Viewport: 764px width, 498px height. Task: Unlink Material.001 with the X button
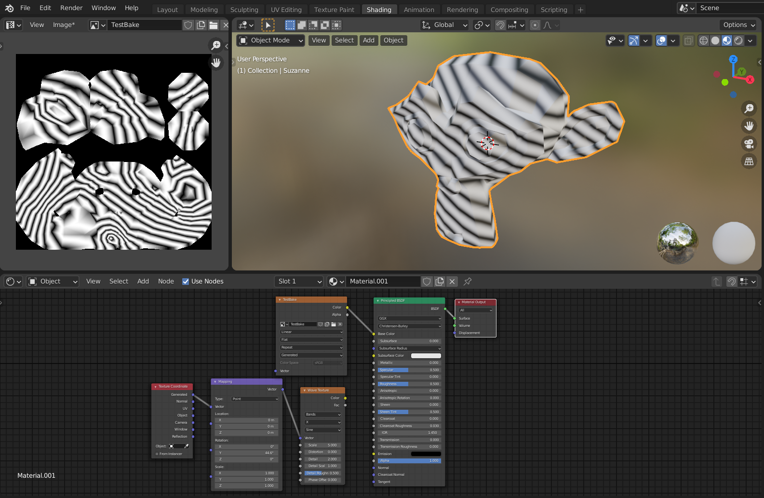[452, 282]
